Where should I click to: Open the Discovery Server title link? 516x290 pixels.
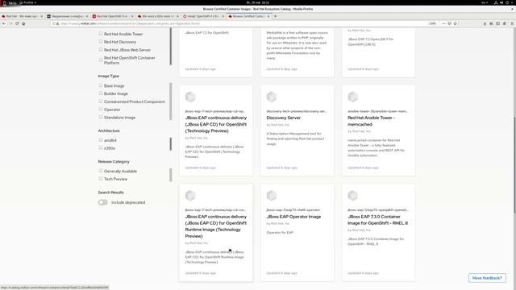pos(283,118)
